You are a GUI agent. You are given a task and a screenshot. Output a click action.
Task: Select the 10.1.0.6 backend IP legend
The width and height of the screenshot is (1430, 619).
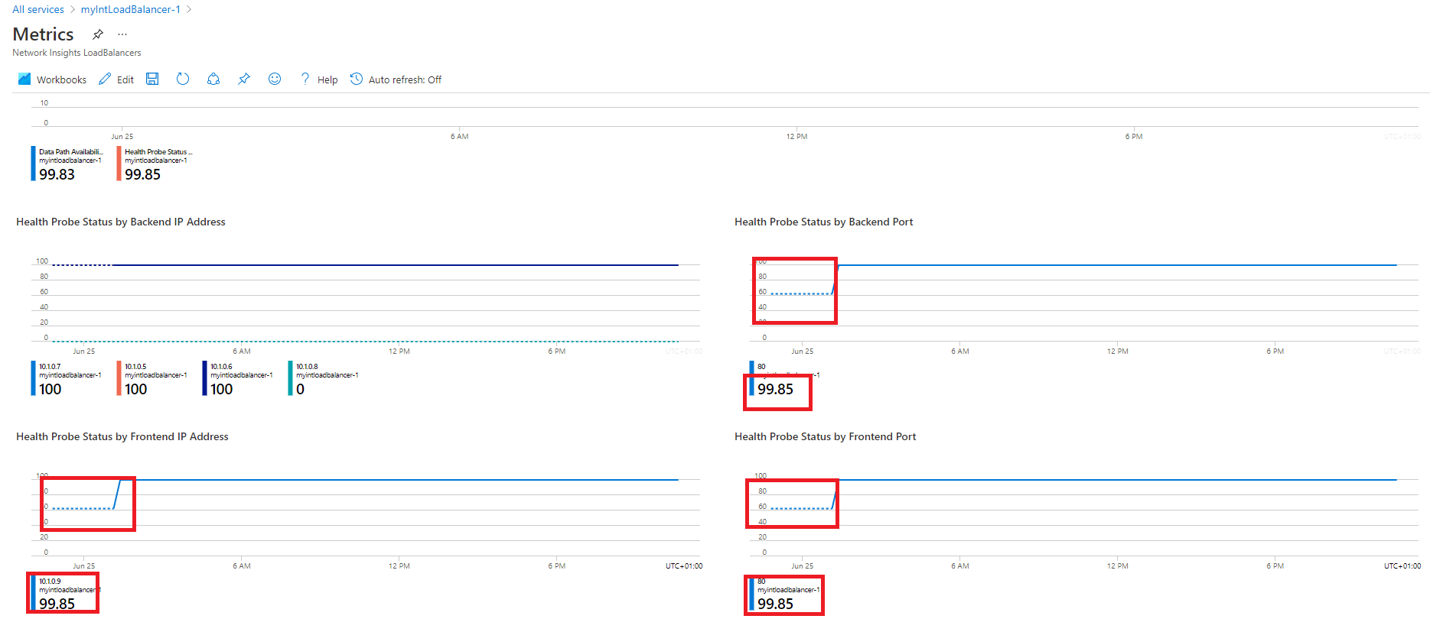tap(239, 378)
